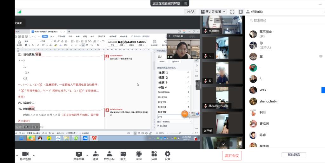This screenshot has height=163, width=325.
Task: Click the 解除静音 unmute button
Action: pos(294,155)
